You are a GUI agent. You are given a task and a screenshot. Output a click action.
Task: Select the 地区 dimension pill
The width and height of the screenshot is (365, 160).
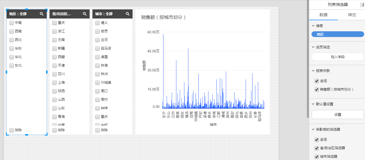pyautogui.click(x=338, y=34)
